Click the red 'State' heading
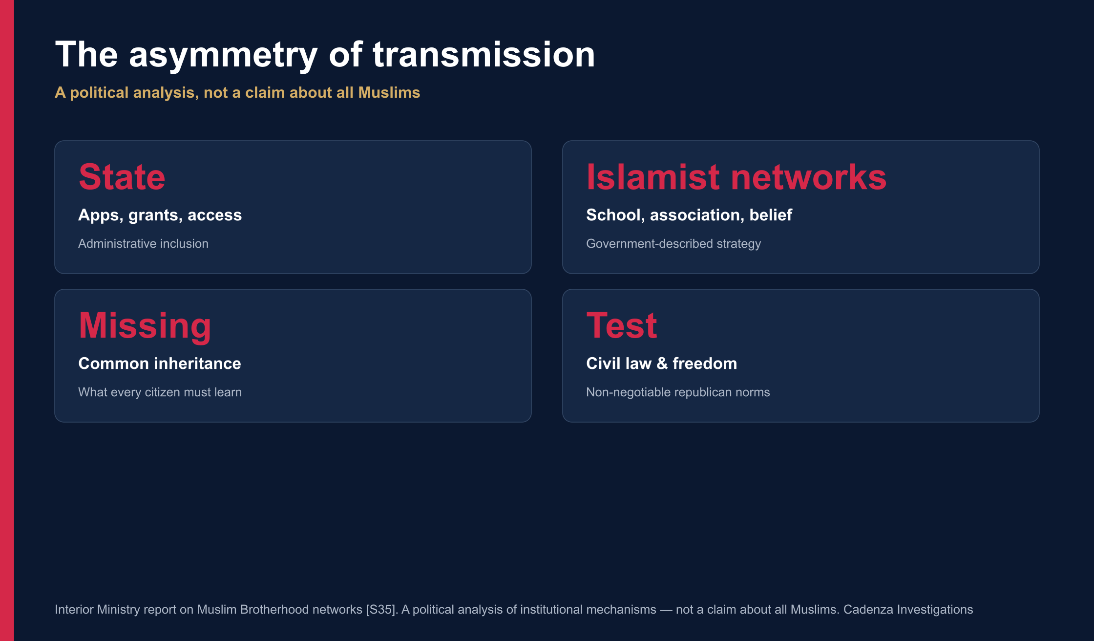Viewport: 1094px width, 641px height. [122, 177]
